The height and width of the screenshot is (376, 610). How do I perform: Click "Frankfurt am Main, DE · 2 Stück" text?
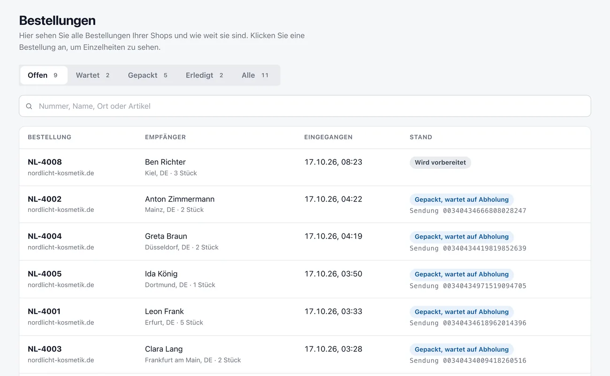pyautogui.click(x=193, y=360)
